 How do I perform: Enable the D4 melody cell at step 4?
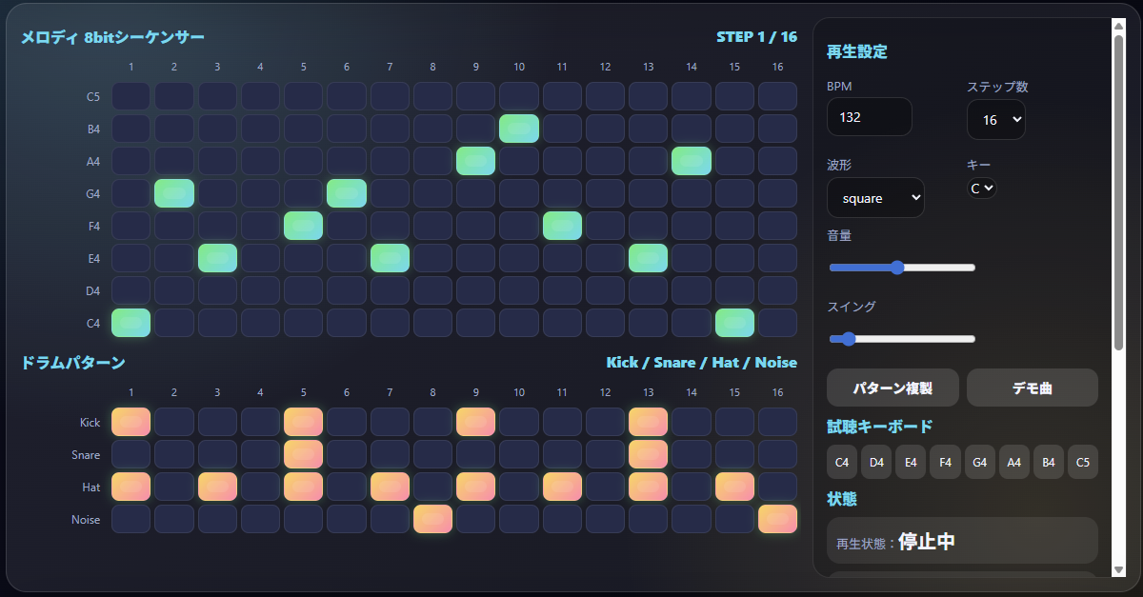[260, 290]
